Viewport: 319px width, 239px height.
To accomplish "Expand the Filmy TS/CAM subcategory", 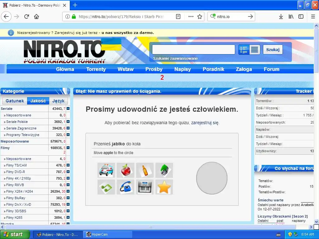I will (68, 165).
